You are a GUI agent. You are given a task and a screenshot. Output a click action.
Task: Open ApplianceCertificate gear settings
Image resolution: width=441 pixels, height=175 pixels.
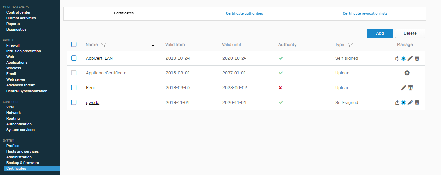(x=407, y=73)
